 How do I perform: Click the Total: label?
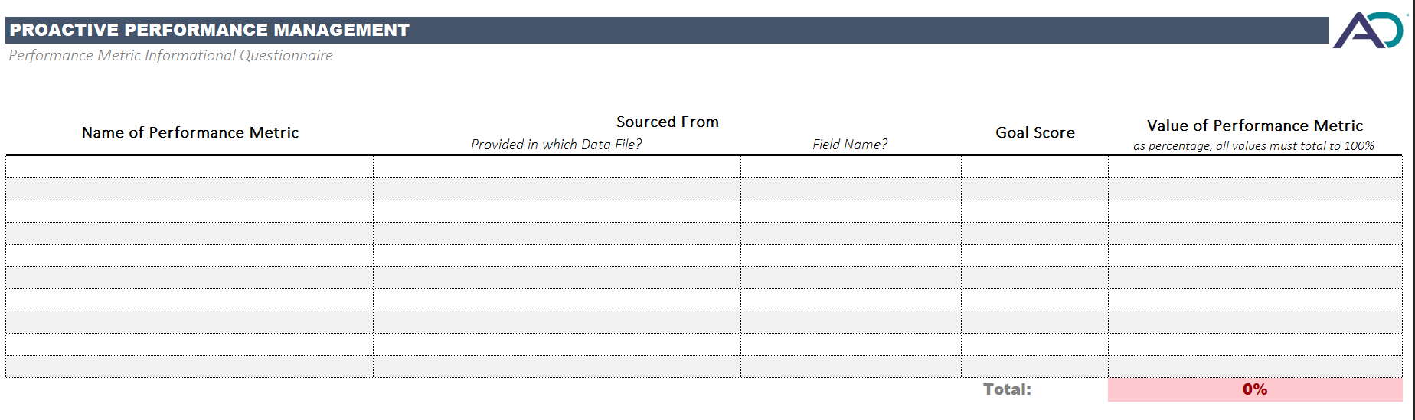coord(1007,389)
